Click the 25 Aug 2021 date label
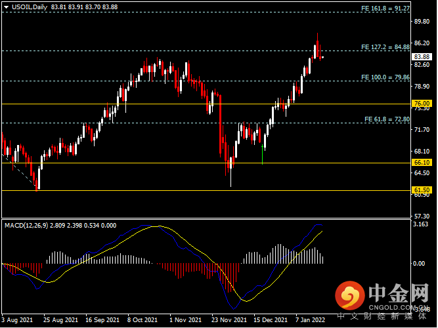The height and width of the screenshot is (328, 438). point(60,319)
